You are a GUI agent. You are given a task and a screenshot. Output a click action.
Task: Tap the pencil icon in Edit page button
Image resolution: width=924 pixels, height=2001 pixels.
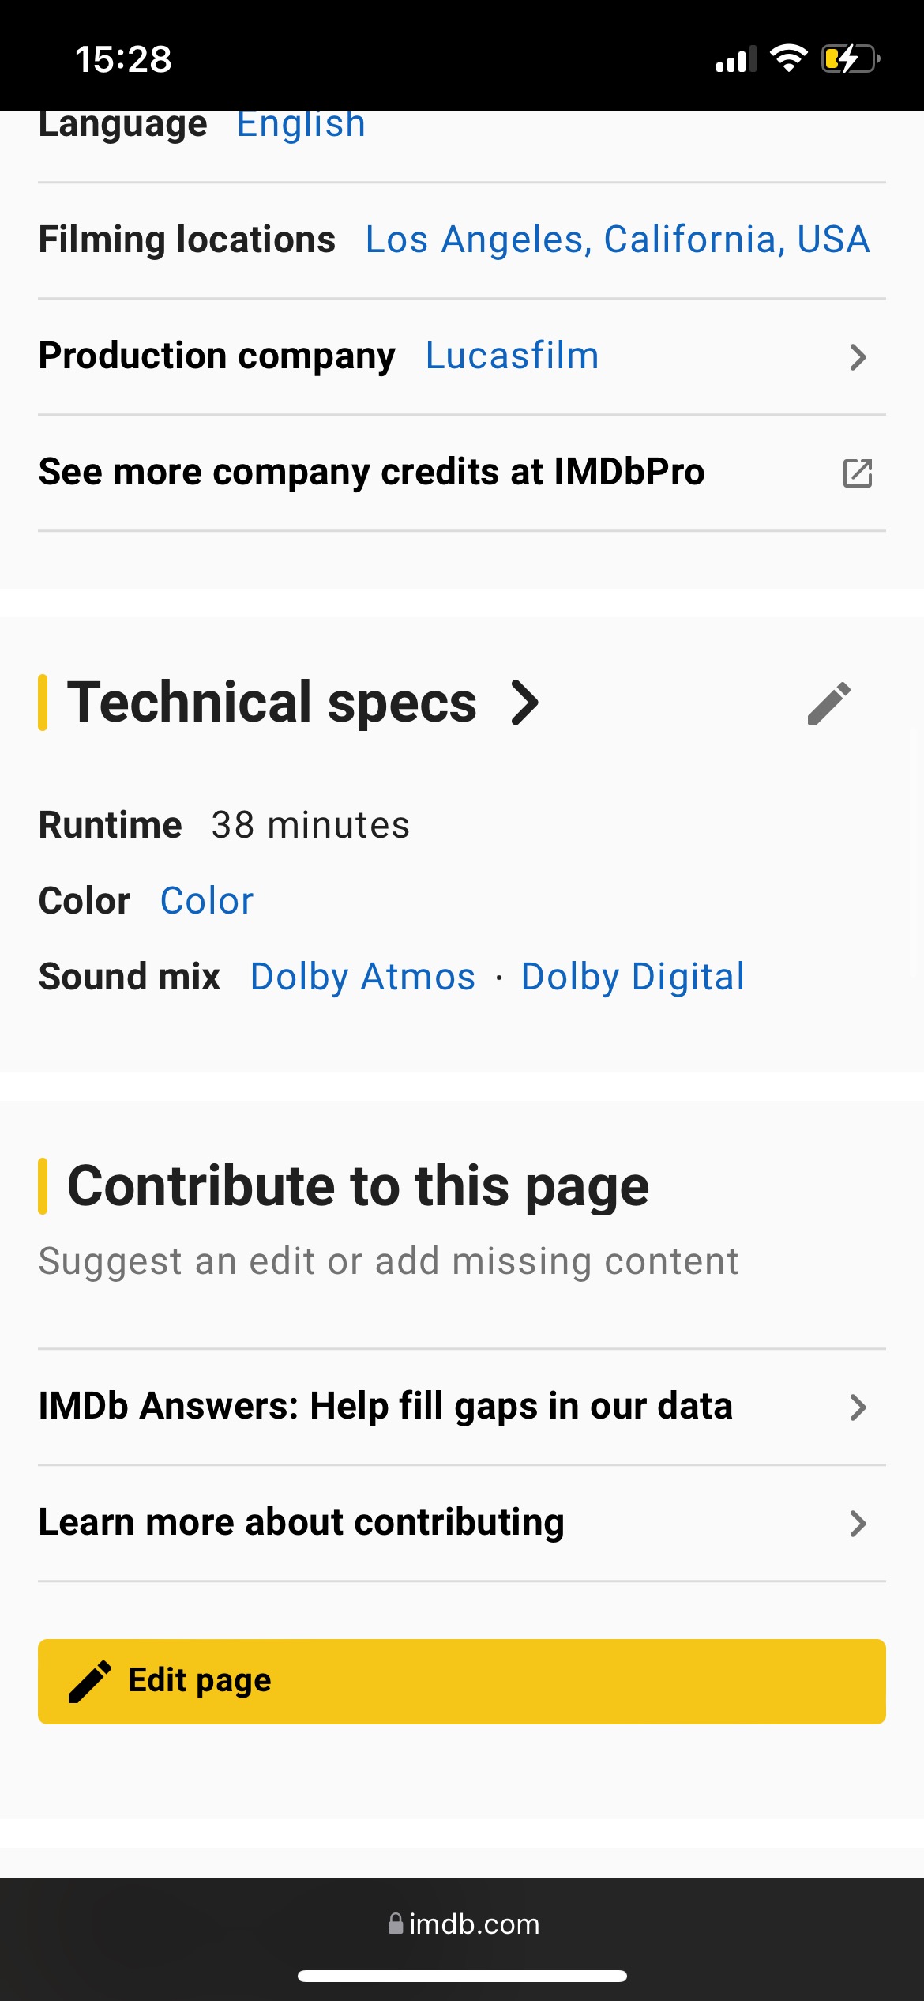90,1681
